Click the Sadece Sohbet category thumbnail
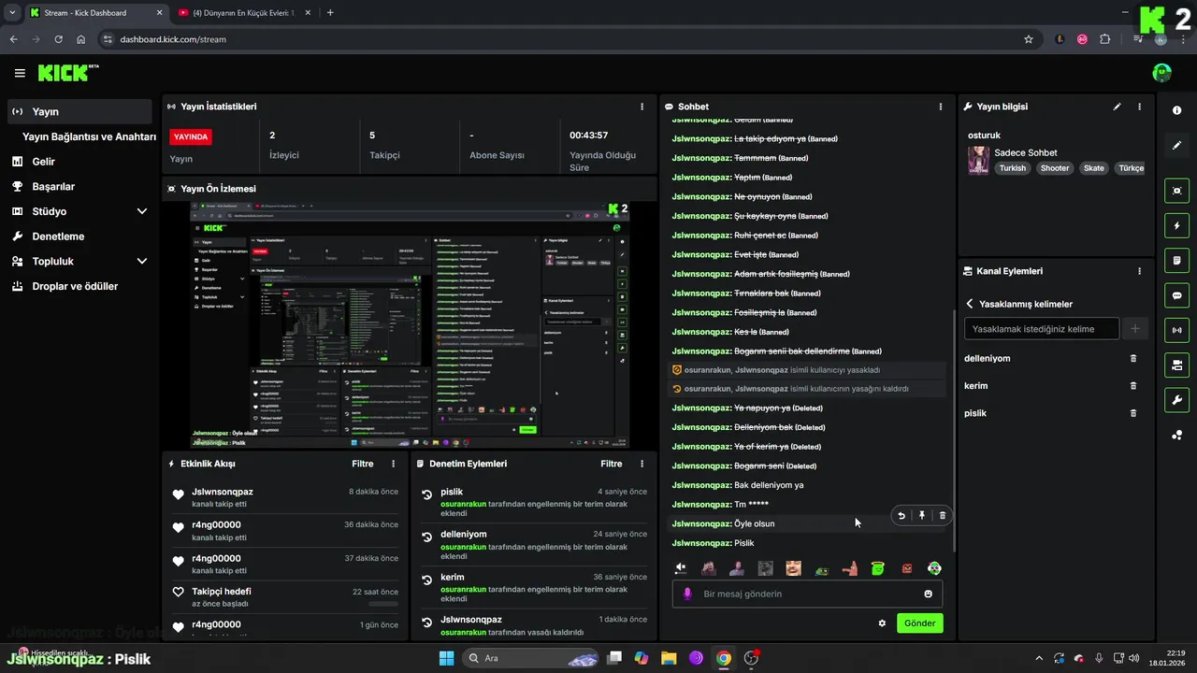The image size is (1197, 673). pyautogui.click(x=978, y=160)
